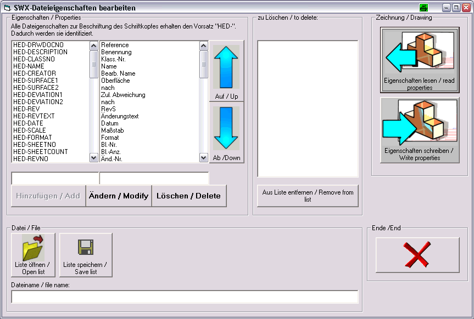Click the Auf / Up arrow button
Viewport: 474px width, 319px height.
point(226,71)
